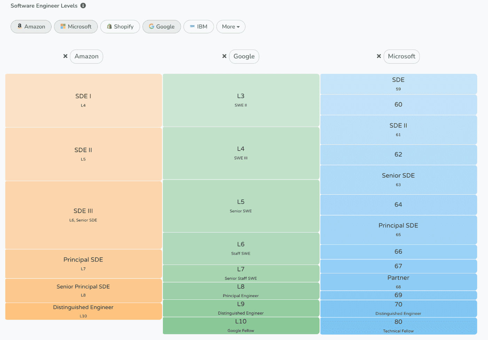Viewport: 488px width, 340px height.
Task: Select Amazon Distinguished Engineer L10 block
Action: point(84,311)
